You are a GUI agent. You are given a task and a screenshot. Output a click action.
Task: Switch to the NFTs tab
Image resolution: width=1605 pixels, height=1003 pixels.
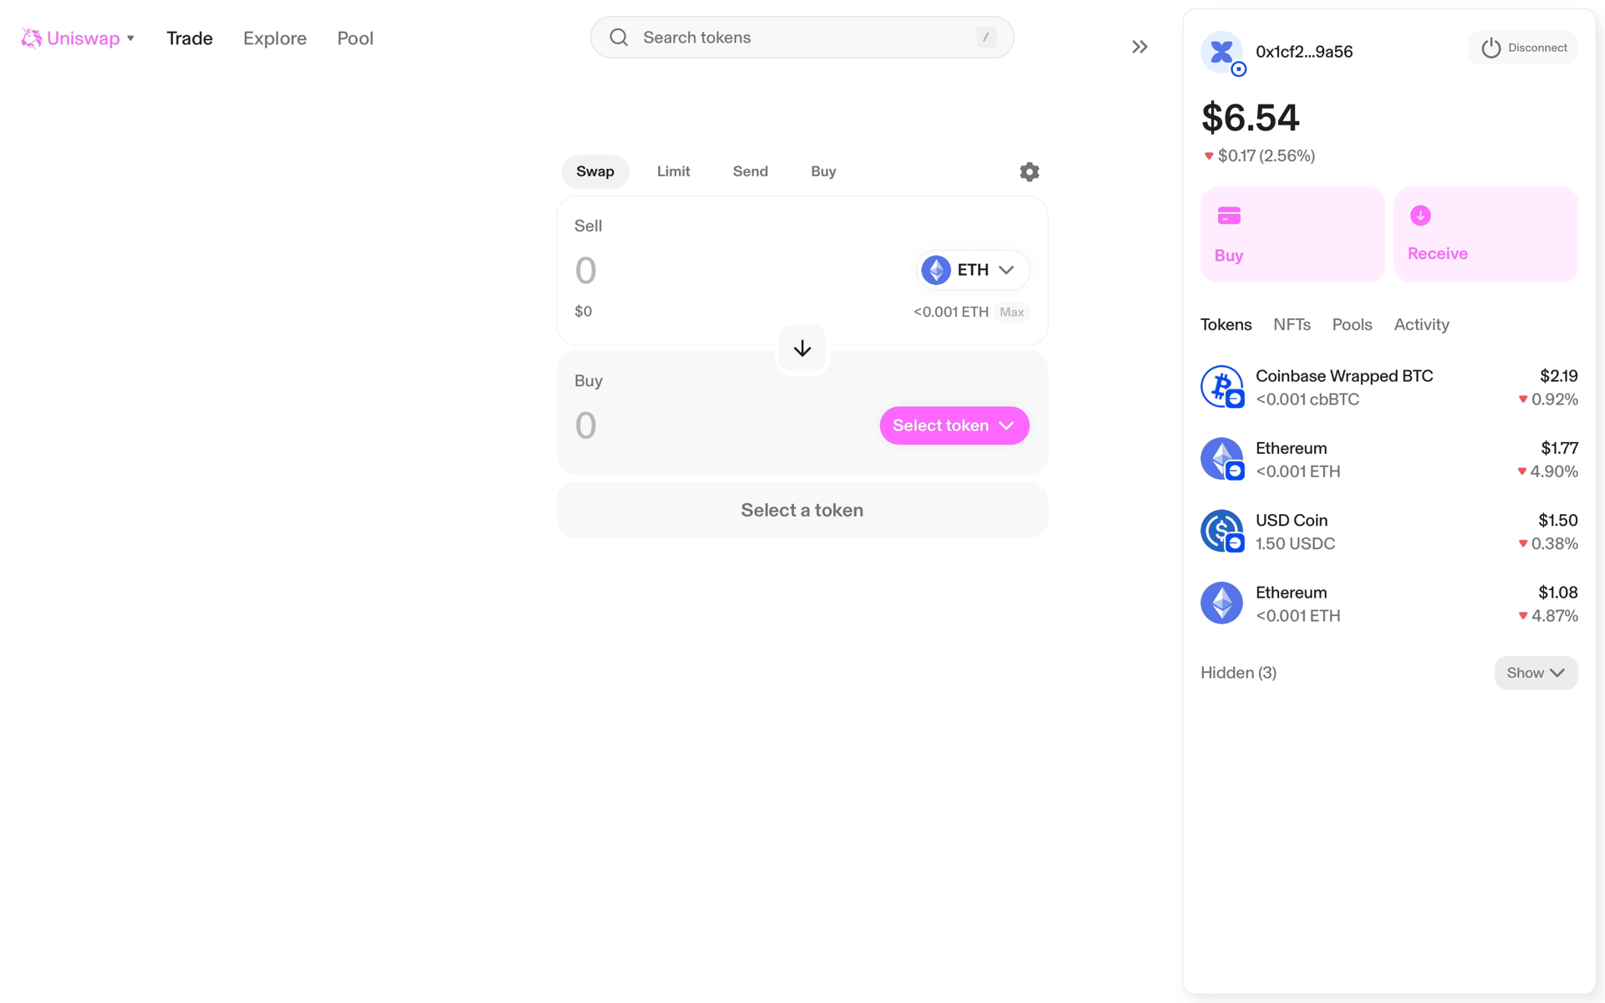coord(1292,324)
